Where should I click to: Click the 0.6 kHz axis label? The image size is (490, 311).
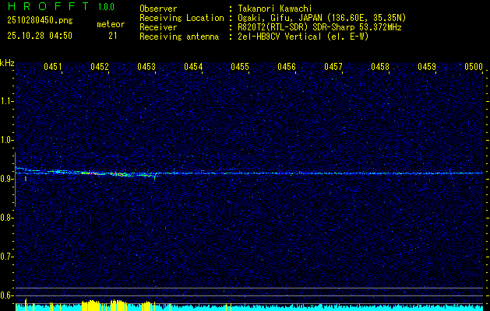7,295
